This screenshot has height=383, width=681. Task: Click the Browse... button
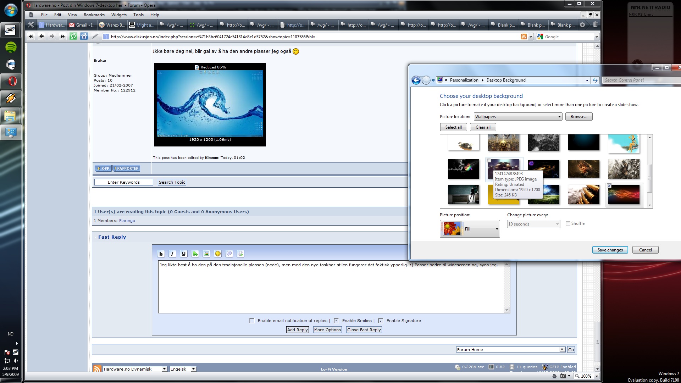point(579,117)
